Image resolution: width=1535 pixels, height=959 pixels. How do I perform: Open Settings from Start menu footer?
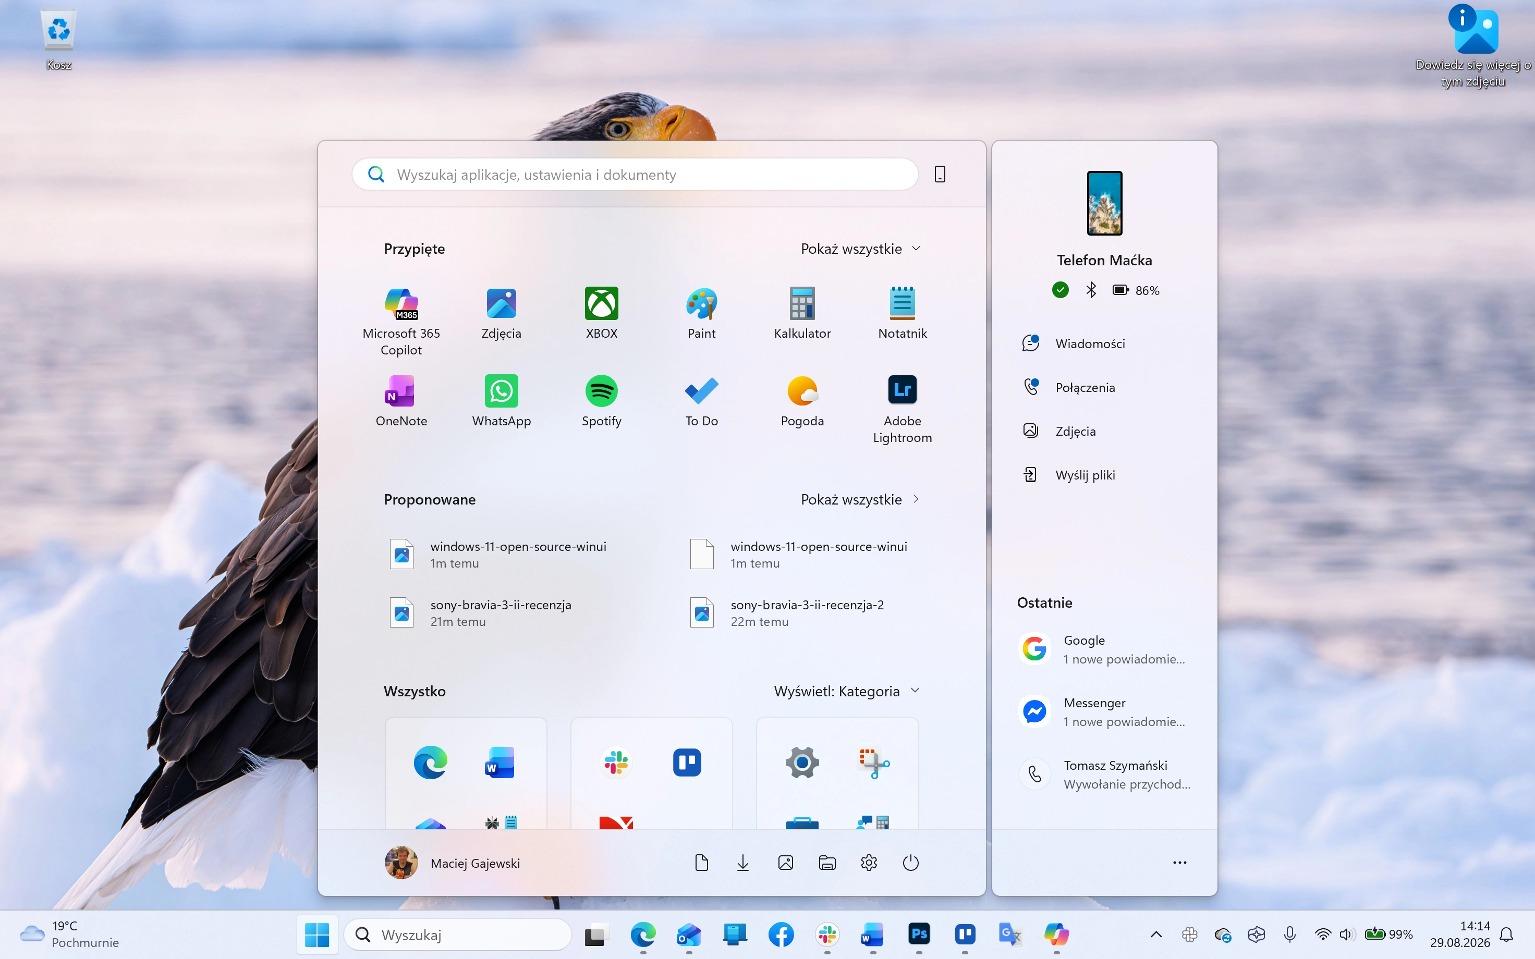click(x=869, y=863)
